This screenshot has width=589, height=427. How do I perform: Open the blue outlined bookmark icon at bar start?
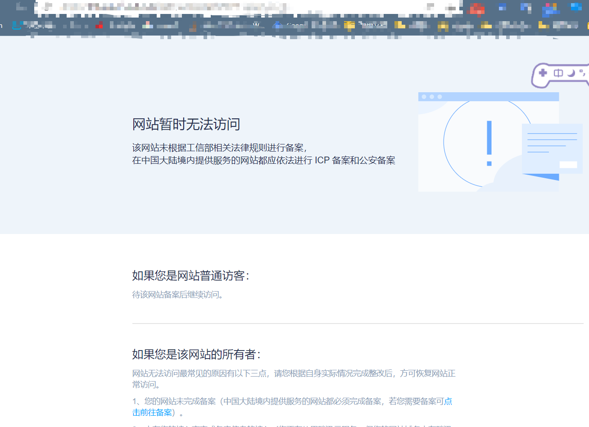pyautogui.click(x=17, y=25)
